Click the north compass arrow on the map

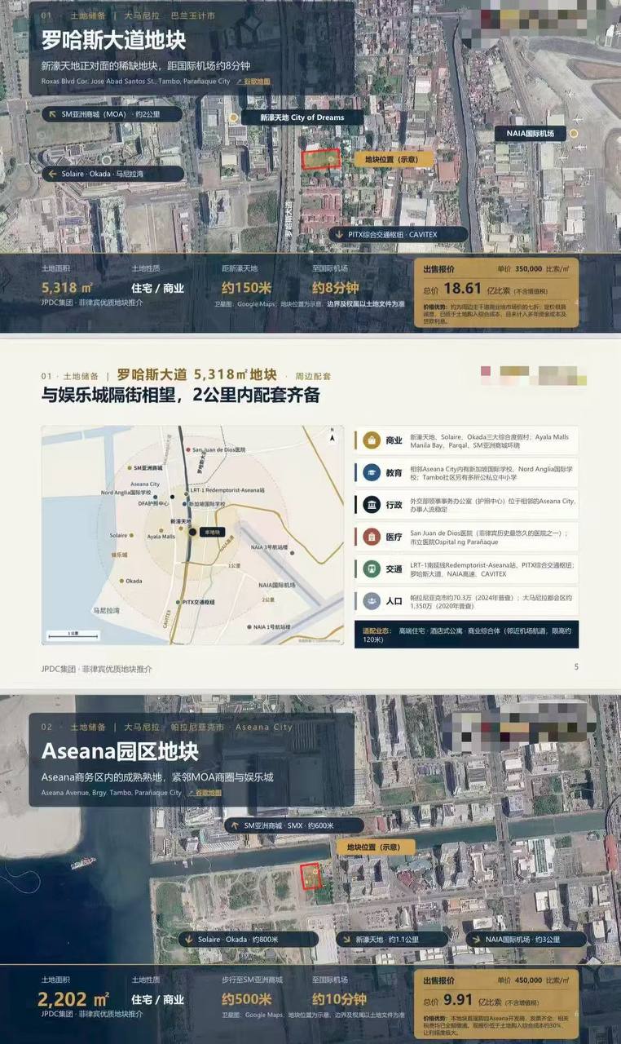pyautogui.click(x=333, y=436)
